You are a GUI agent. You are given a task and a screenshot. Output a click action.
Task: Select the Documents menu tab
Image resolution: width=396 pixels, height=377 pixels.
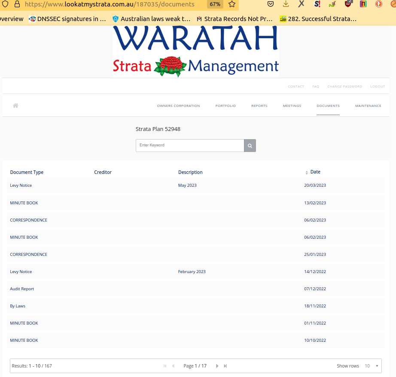pyautogui.click(x=328, y=106)
